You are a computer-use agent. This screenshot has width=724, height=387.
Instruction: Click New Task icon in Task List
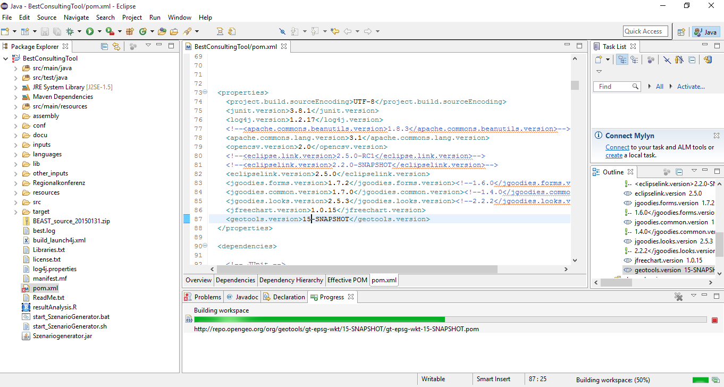tap(599, 60)
